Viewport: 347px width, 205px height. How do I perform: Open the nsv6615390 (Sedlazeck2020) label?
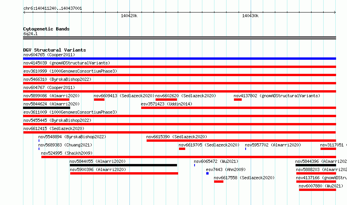point(177,137)
